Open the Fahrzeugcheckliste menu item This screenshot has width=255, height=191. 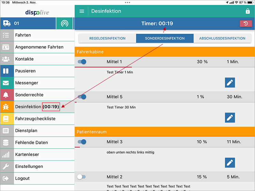click(x=35, y=119)
